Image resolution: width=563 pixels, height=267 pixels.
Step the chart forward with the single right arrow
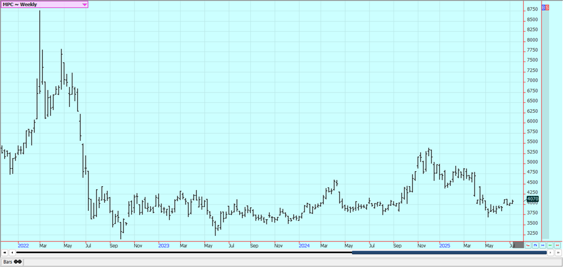pos(551,253)
